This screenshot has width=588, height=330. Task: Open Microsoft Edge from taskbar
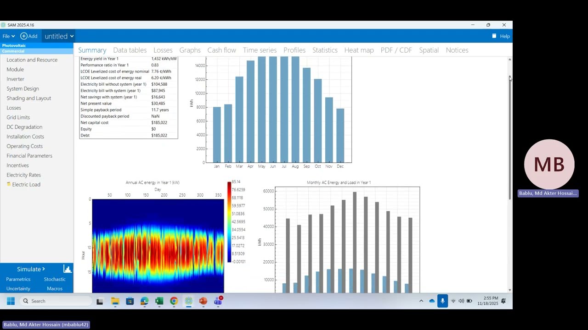pyautogui.click(x=144, y=301)
